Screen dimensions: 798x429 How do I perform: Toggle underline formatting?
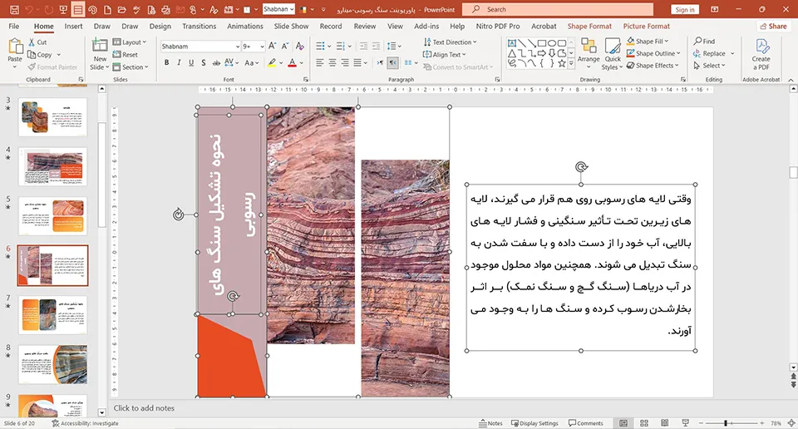click(191, 62)
